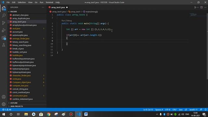Open the Selection menu
Screen dimensions: 208x117
pyautogui.click(x=22, y=2)
